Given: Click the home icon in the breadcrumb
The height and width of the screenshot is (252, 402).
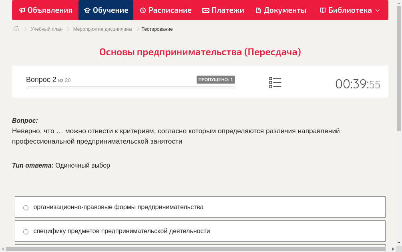Looking at the screenshot, I should pyautogui.click(x=16, y=29).
